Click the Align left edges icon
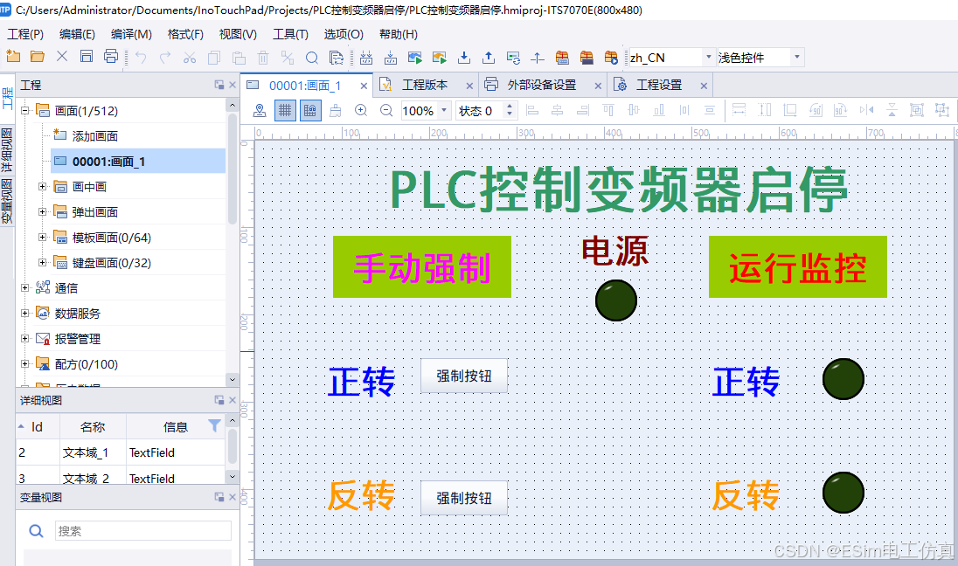This screenshot has height=566, width=958. coord(532,111)
